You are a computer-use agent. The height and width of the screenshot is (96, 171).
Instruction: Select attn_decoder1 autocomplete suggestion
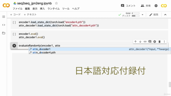point(100,49)
